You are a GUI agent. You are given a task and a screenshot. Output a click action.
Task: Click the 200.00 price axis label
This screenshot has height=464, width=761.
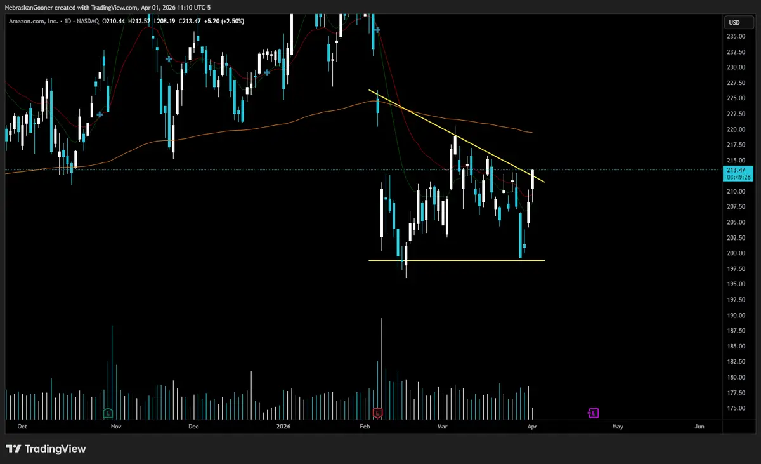click(736, 253)
